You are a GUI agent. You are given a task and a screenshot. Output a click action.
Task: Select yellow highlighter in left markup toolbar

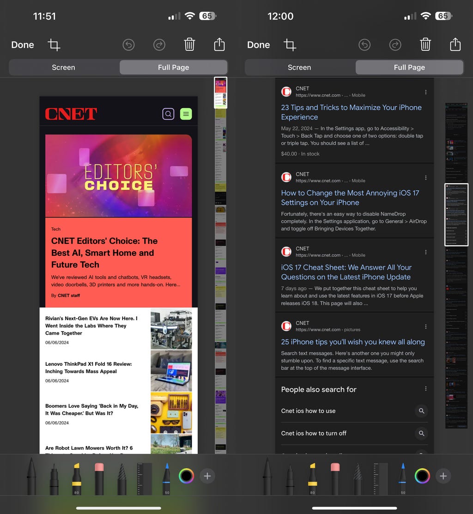pyautogui.click(x=76, y=478)
